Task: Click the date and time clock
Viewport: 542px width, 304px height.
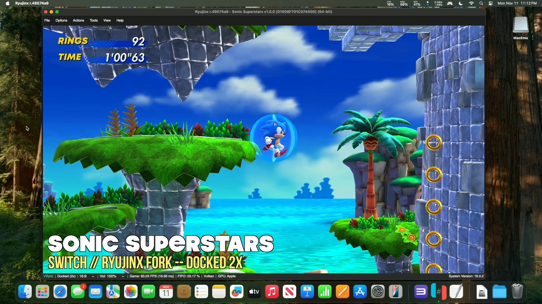Action: click(517, 3)
